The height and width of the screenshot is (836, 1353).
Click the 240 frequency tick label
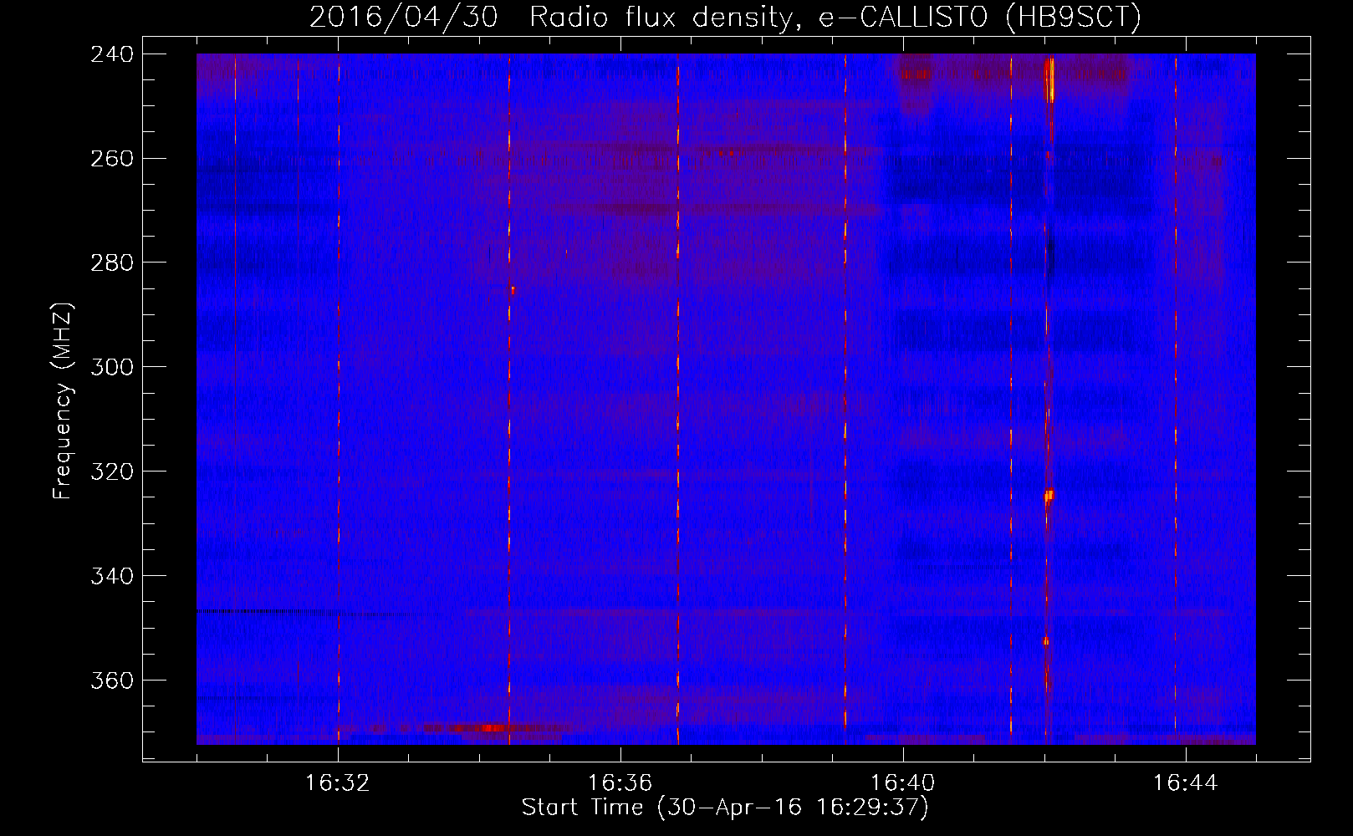(x=112, y=54)
